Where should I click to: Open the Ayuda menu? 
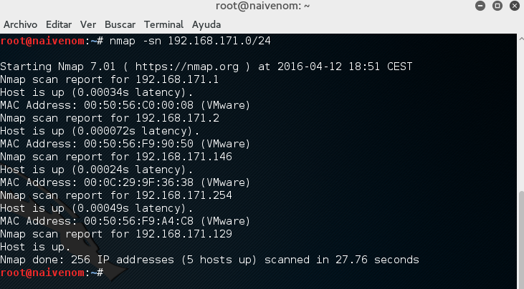(206, 24)
